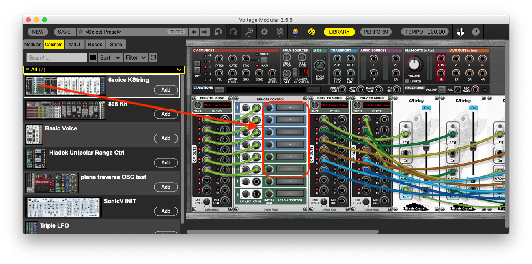Add the Basic Voice cabinet
The height and width of the screenshot is (264, 532).
point(166,138)
